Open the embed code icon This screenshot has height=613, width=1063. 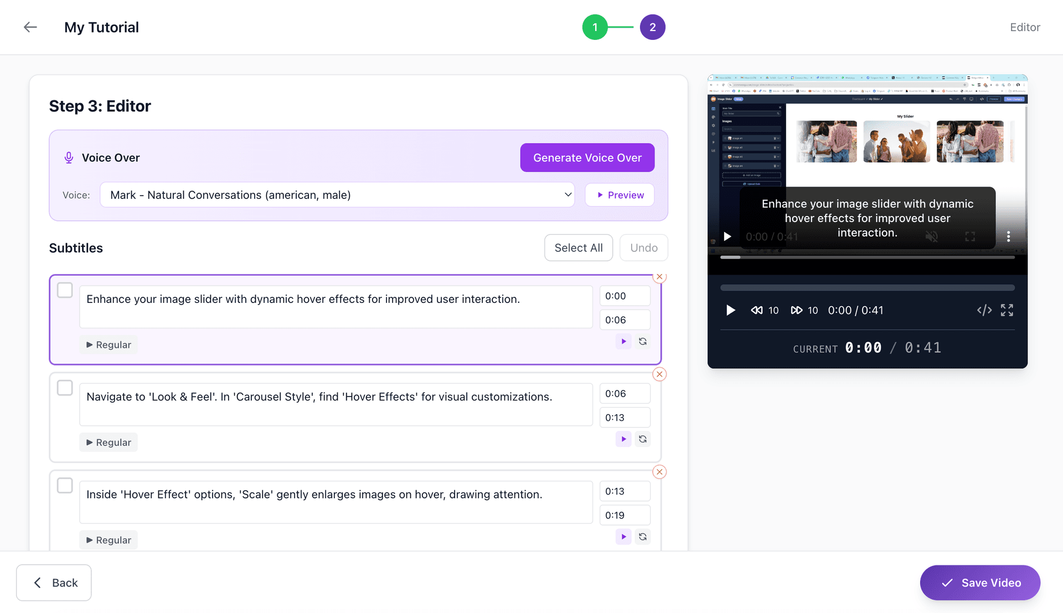[984, 310]
